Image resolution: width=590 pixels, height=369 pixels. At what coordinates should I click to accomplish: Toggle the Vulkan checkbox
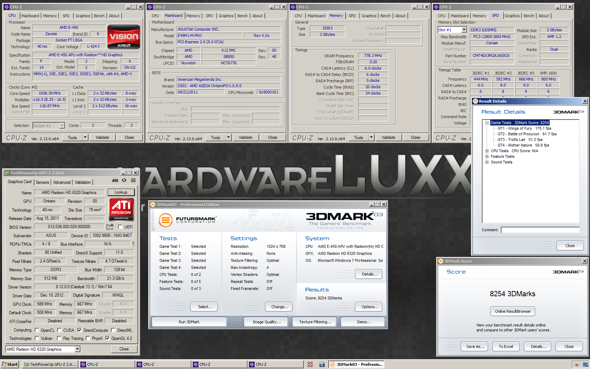click(x=37, y=338)
